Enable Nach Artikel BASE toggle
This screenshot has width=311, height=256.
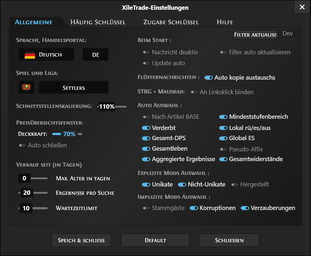[x=146, y=117]
